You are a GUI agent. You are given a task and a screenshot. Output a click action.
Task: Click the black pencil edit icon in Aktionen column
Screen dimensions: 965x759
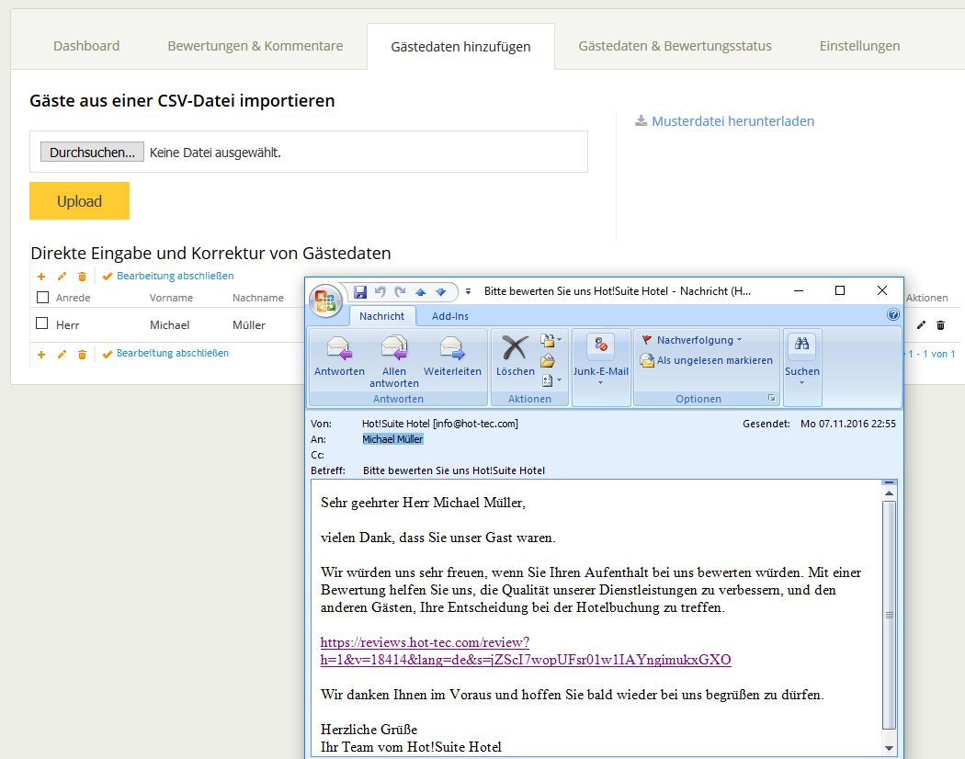click(x=922, y=325)
